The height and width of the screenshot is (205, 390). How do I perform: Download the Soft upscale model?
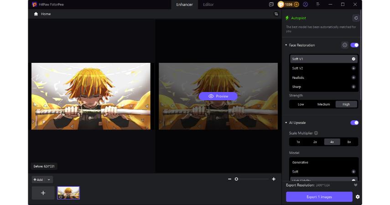coord(354,171)
